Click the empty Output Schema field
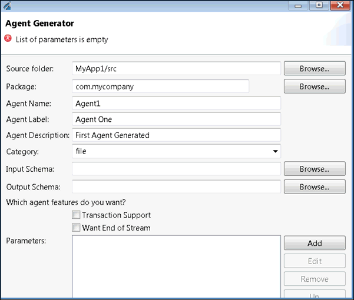The height and width of the screenshot is (300, 354). coord(176,187)
